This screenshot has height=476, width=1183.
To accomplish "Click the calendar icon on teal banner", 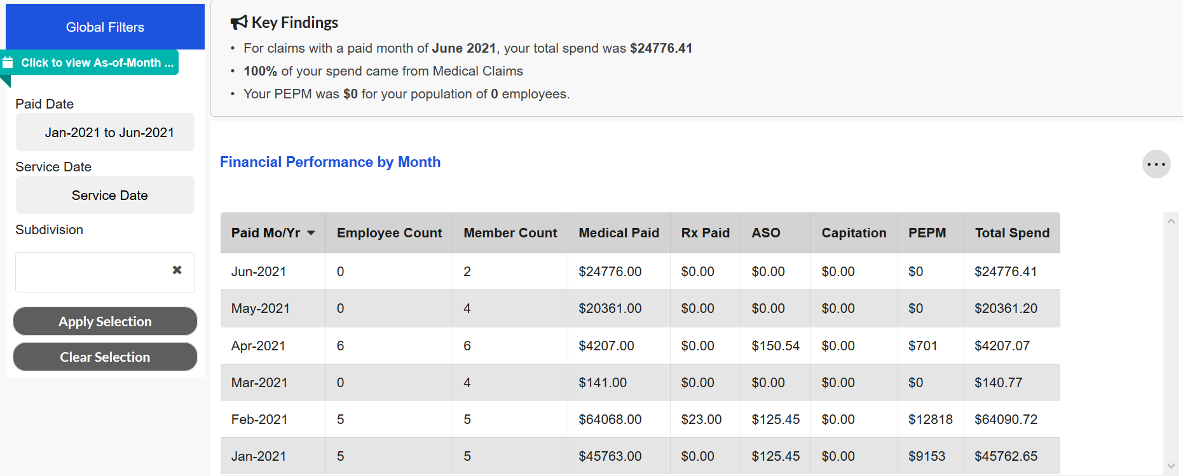I will tap(8, 63).
